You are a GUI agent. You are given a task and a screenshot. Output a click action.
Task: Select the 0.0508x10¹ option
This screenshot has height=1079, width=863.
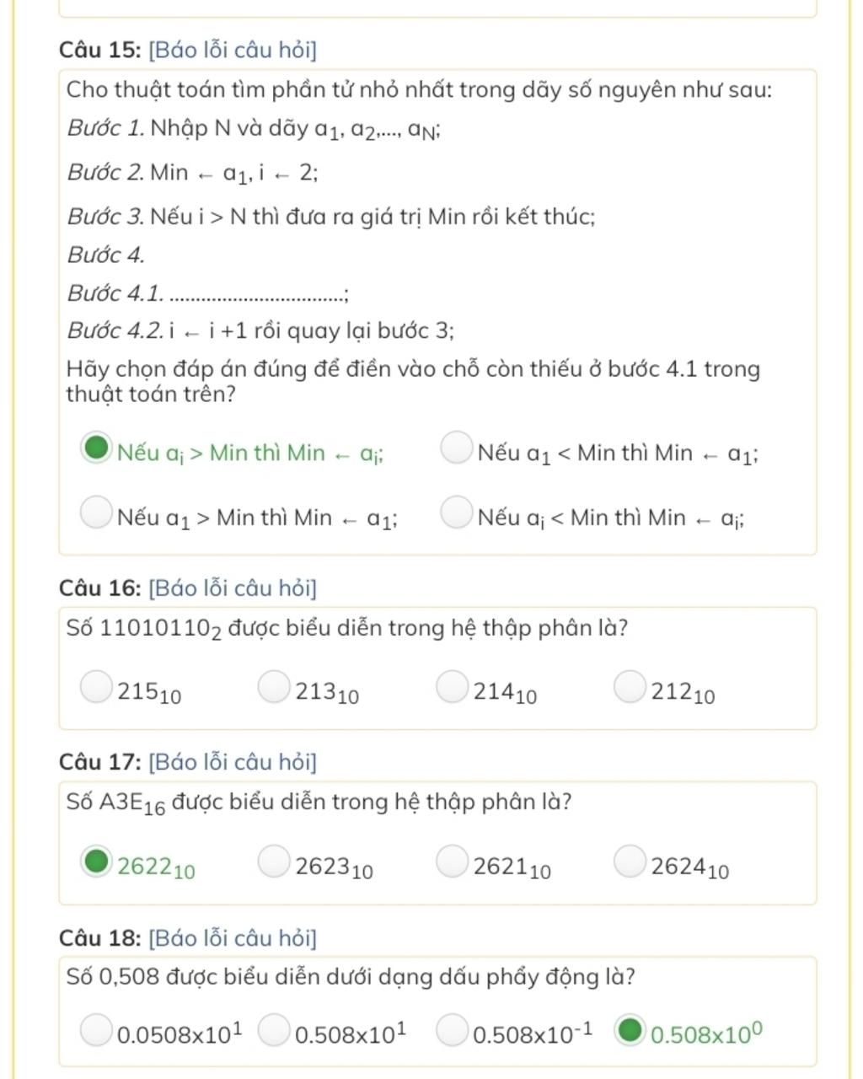coord(96,1029)
